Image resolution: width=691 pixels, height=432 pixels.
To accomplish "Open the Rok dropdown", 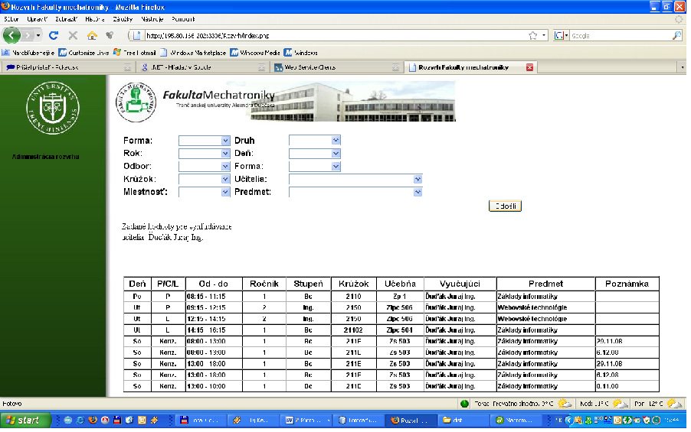I will pyautogui.click(x=204, y=153).
